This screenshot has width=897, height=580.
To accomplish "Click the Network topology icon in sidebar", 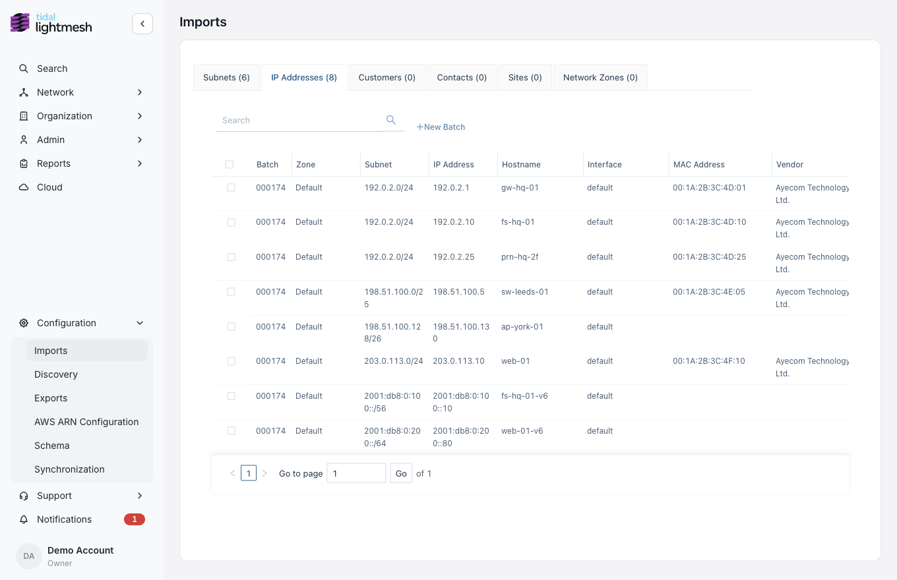I will pos(24,92).
